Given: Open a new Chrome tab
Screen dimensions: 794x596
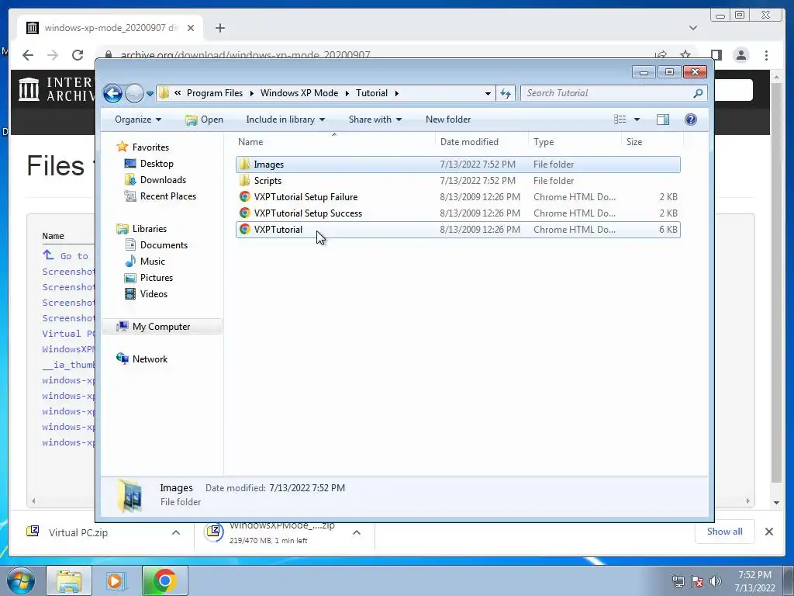Looking at the screenshot, I should tap(219, 28).
